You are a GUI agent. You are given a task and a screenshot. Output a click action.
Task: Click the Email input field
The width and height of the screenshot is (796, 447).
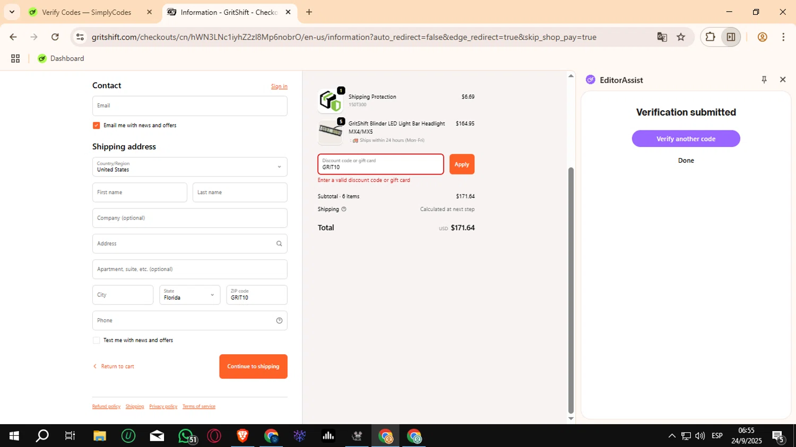pyautogui.click(x=190, y=106)
